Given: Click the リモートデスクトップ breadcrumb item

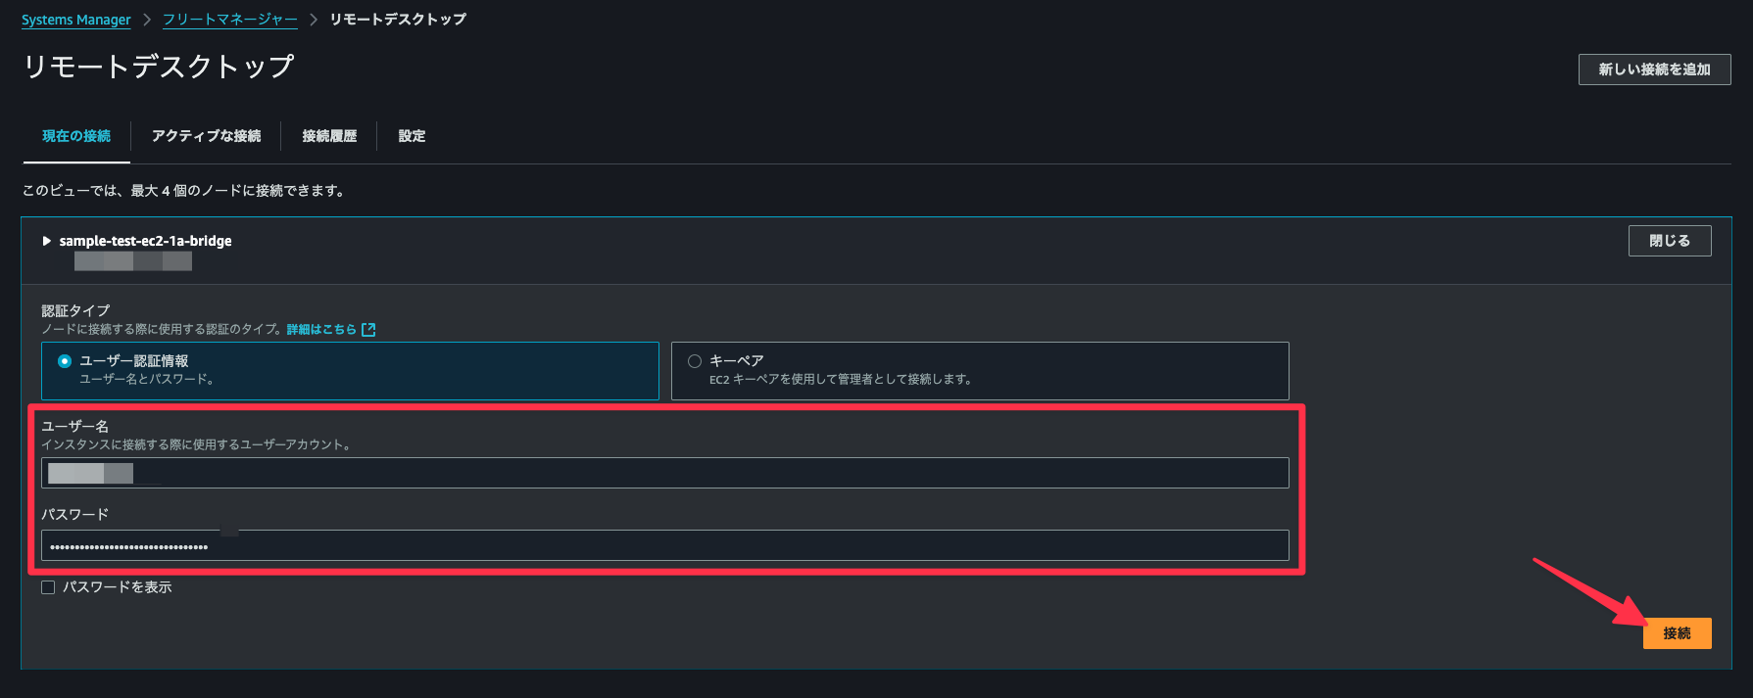Looking at the screenshot, I should tap(398, 20).
